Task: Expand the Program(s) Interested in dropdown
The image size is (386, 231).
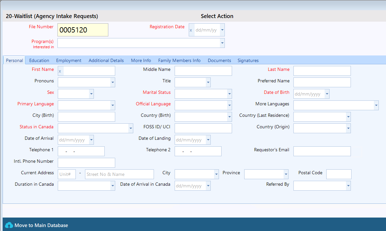Action: click(x=222, y=43)
